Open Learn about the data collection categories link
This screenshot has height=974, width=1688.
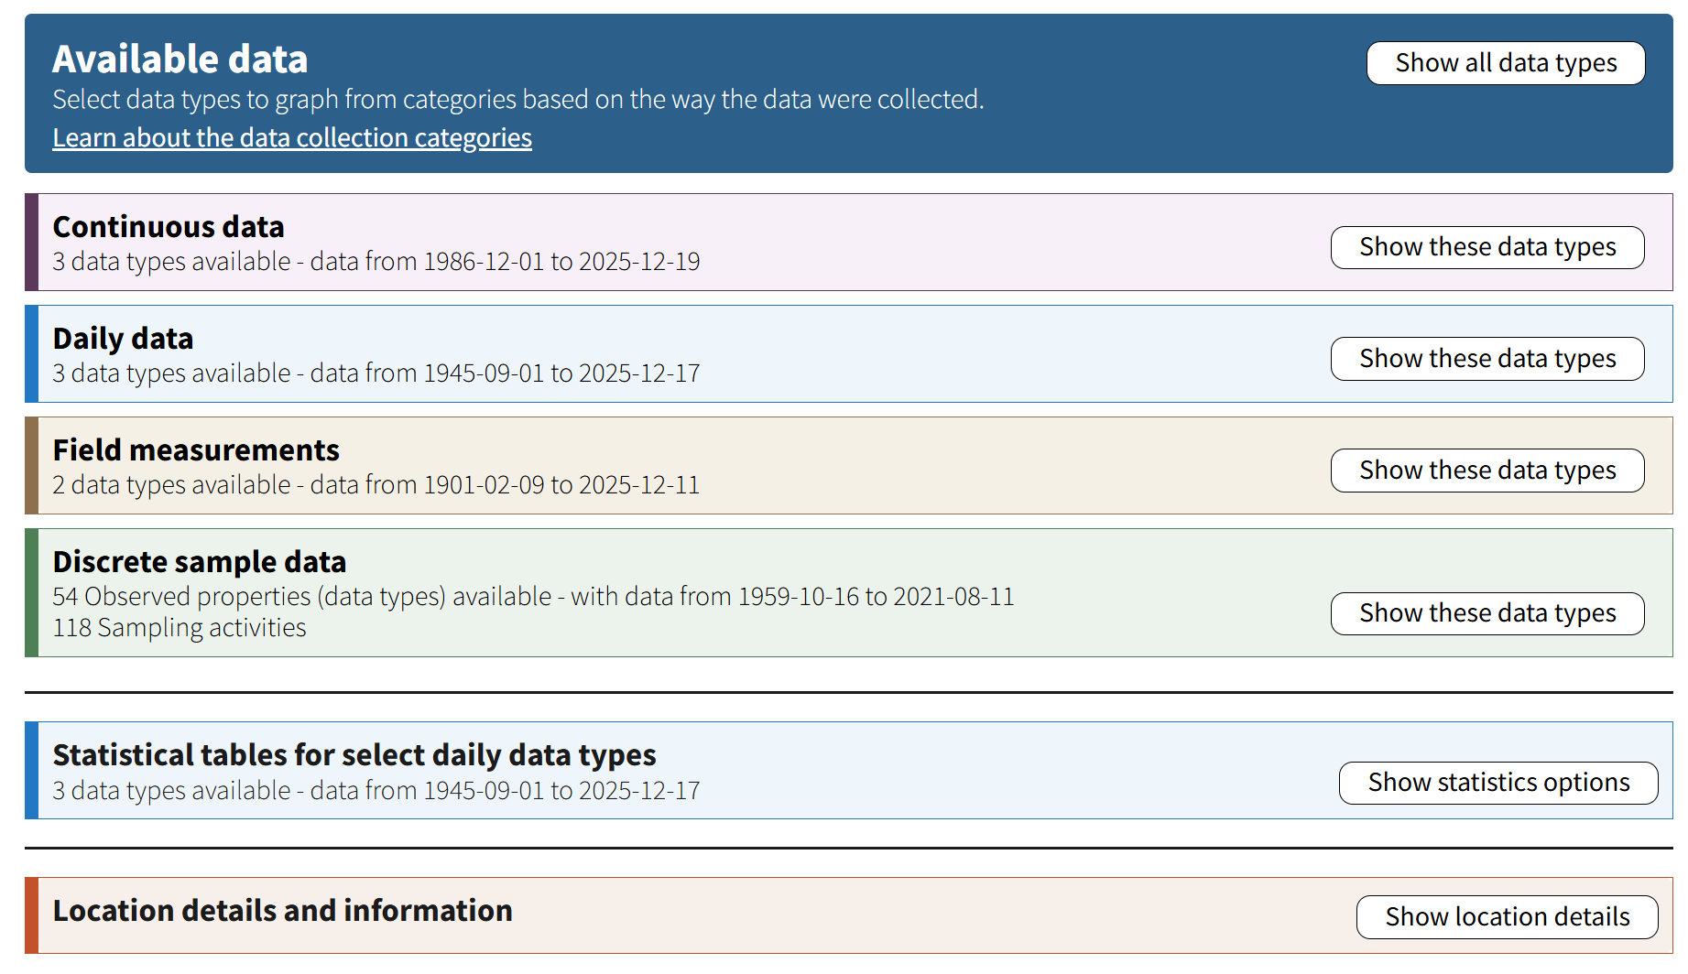[291, 137]
